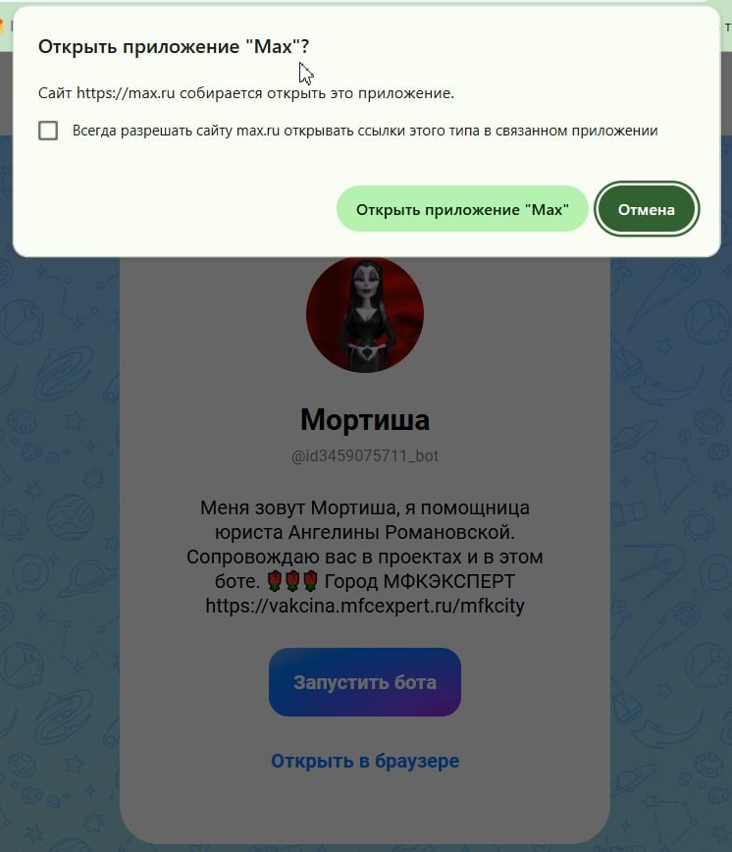Click the dialog title 'Открыть приложение "Max"?'
This screenshot has height=852, width=732.
tap(174, 46)
